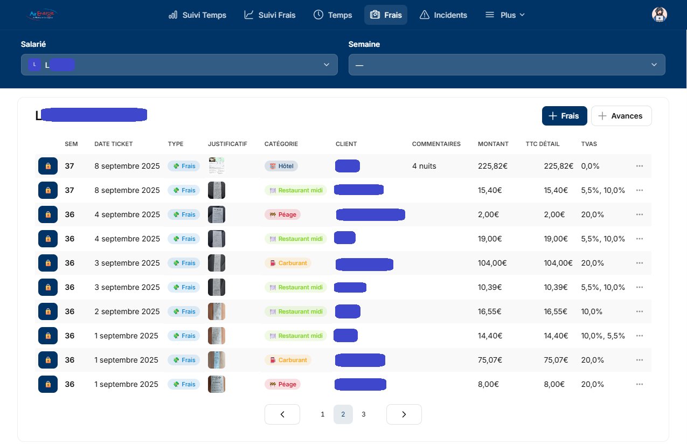
Task: Switch to the Temps tab
Action: (x=333, y=15)
